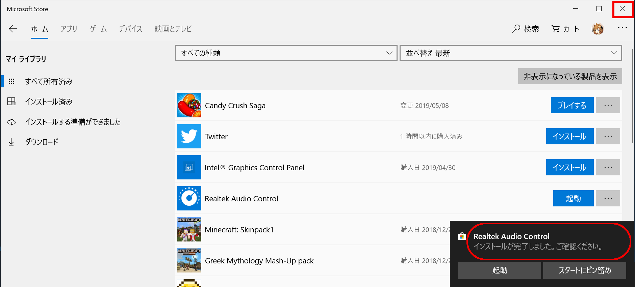Click notification message インストールが完了しました
This screenshot has width=635, height=287.
[539, 247]
